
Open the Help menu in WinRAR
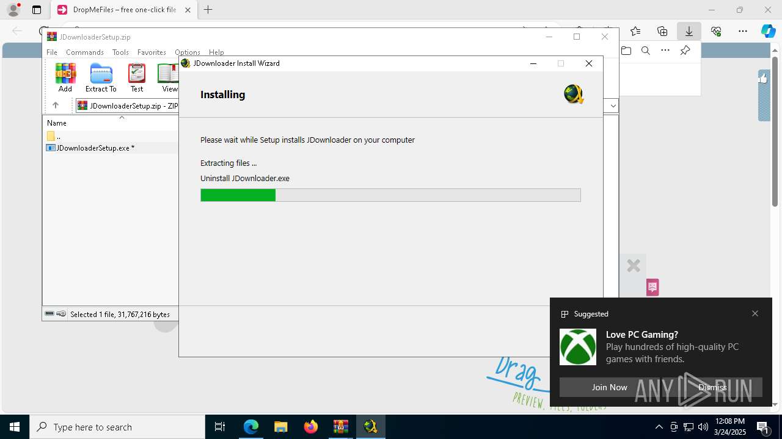[216, 52]
